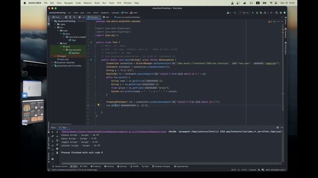Open IDE settings gear in top toolbar

click(x=281, y=13)
